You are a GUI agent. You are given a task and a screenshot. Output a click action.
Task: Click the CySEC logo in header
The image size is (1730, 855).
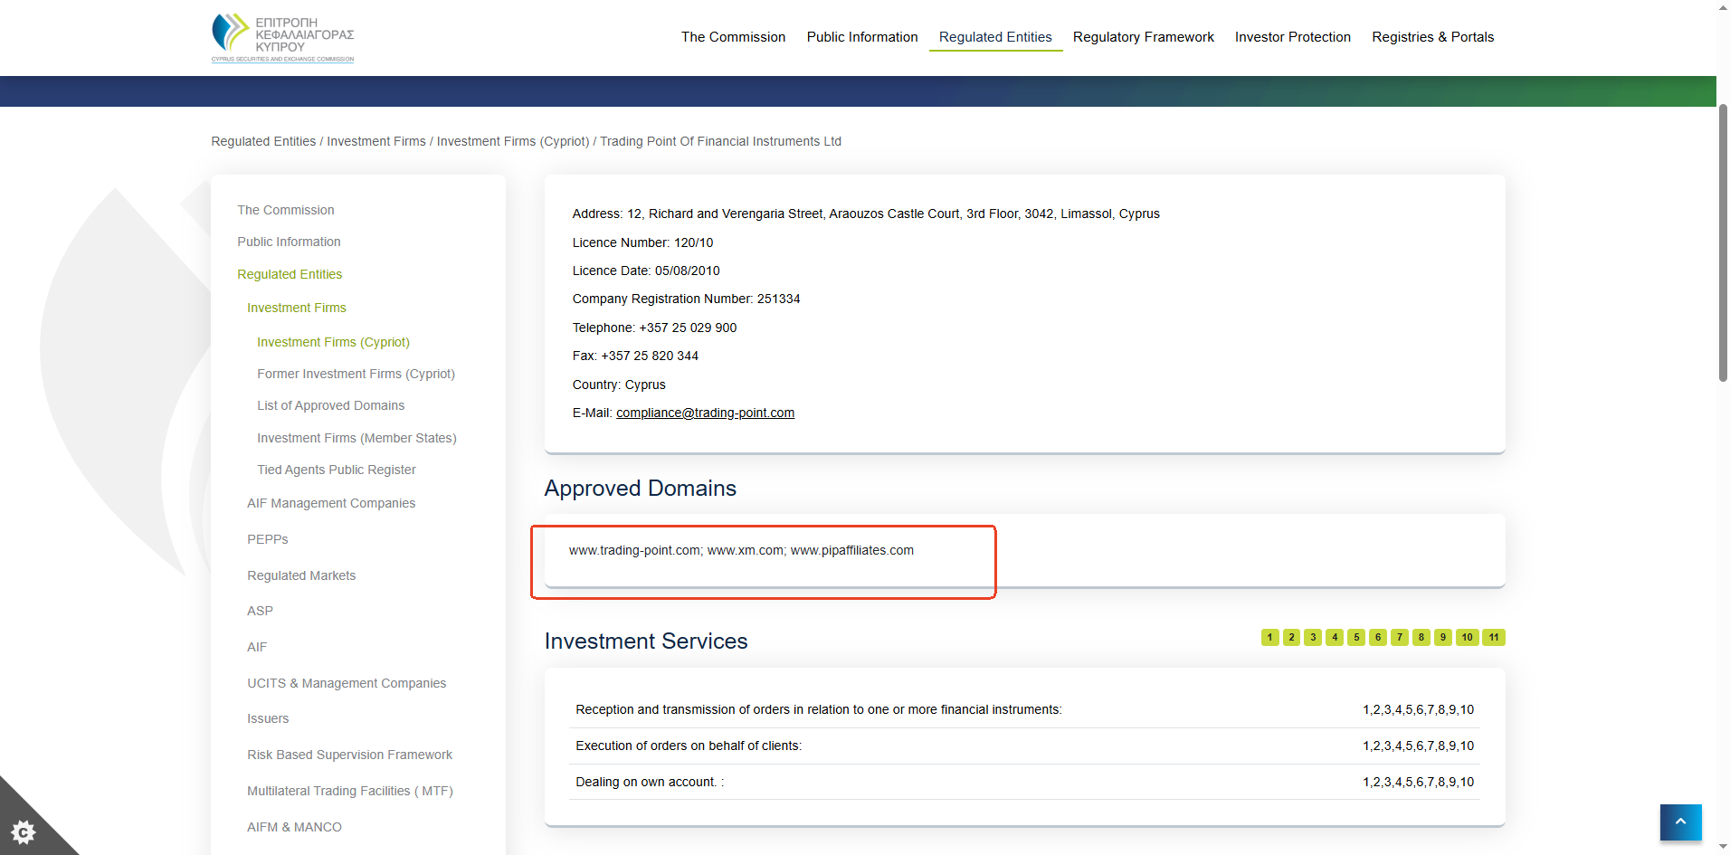click(282, 37)
